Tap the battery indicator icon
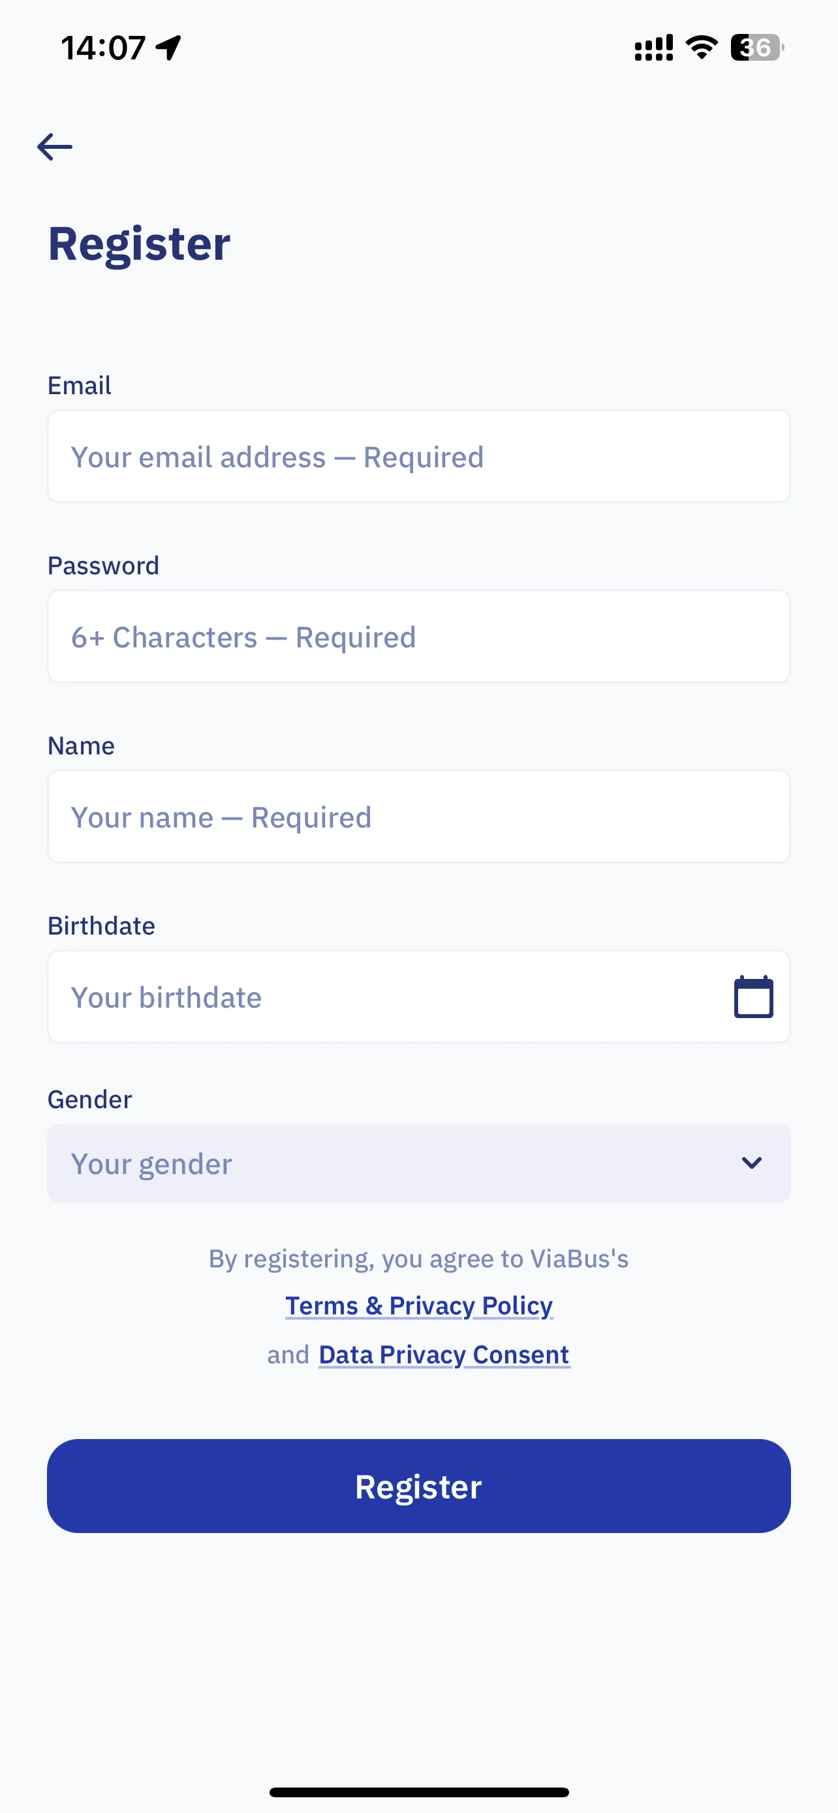This screenshot has height=1813, width=838. (757, 48)
